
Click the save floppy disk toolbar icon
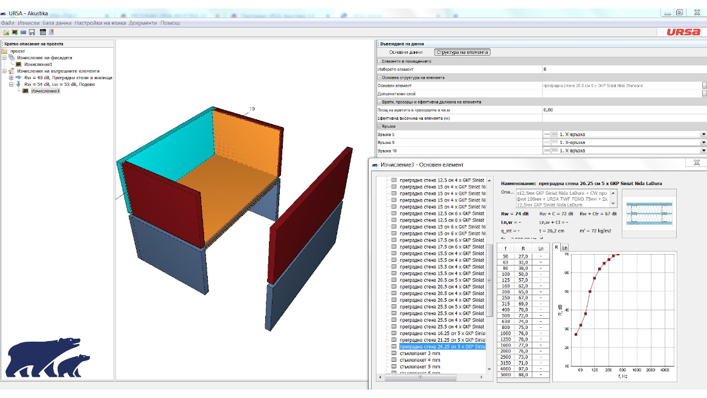(x=31, y=32)
